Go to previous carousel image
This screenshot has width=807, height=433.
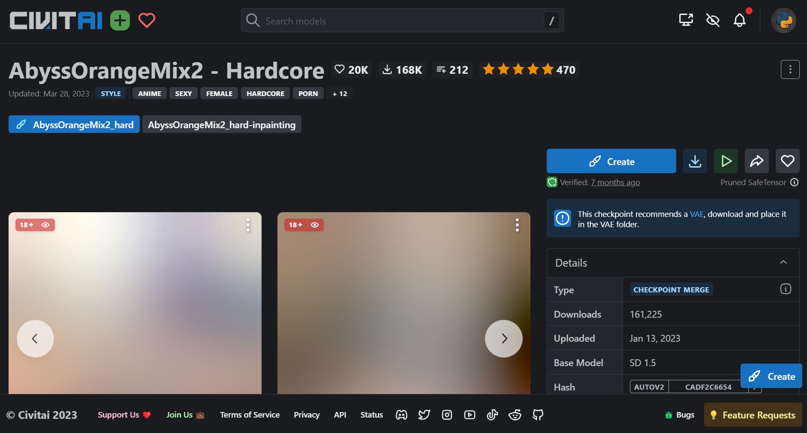35,339
